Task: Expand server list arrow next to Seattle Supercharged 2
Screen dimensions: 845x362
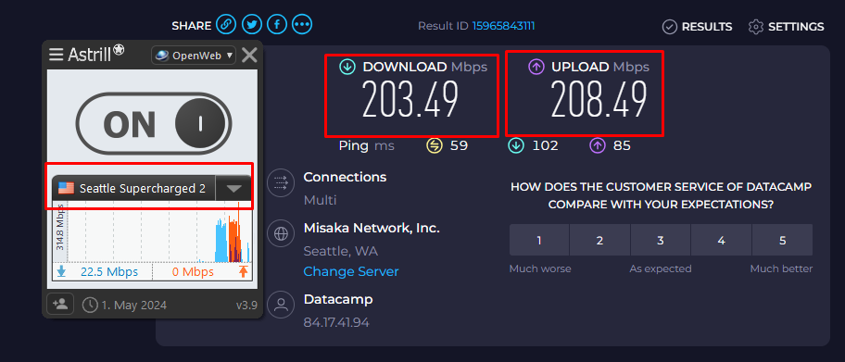Action: coord(233,189)
